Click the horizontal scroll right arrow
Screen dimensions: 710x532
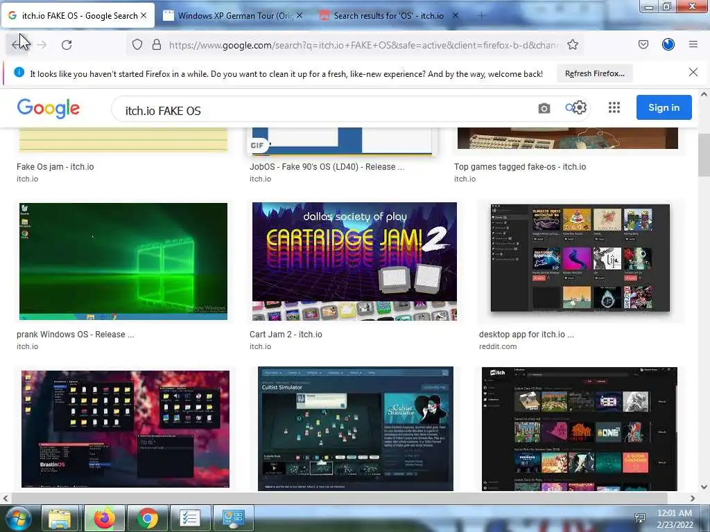pos(693,499)
